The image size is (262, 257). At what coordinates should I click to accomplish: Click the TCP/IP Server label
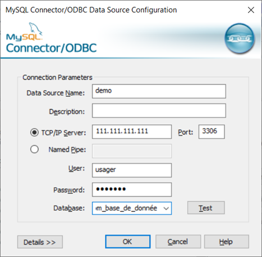coord(63,133)
